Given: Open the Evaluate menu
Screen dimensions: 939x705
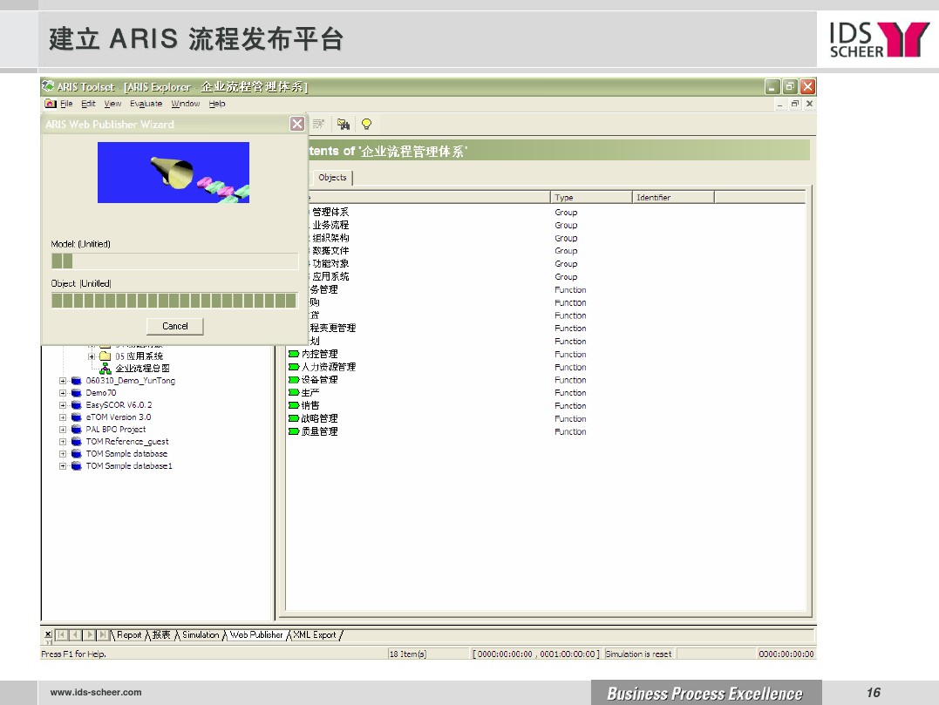Looking at the screenshot, I should click(x=146, y=104).
